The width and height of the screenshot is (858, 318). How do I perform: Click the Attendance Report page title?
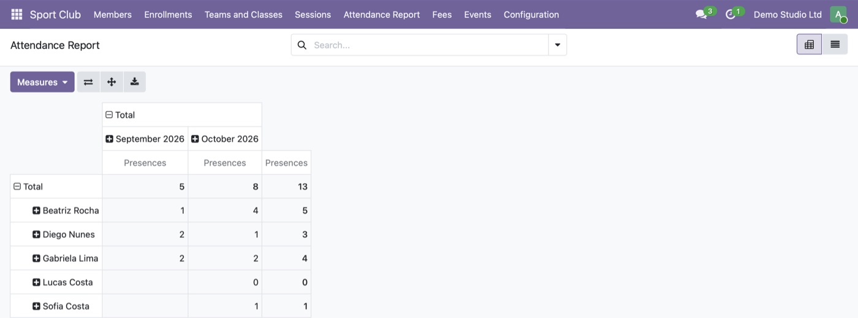[55, 45]
